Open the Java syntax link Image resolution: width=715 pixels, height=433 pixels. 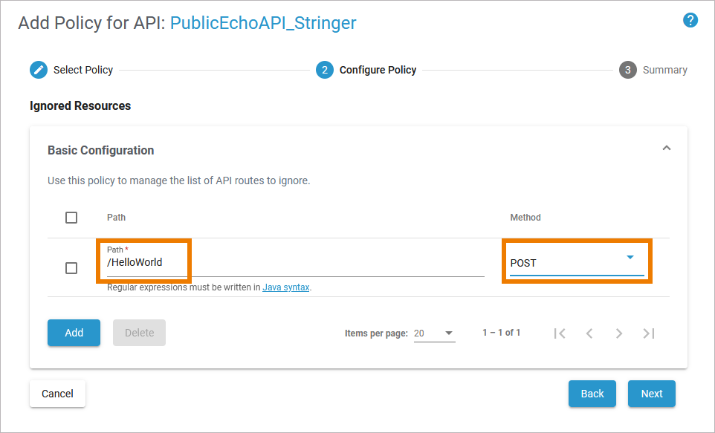[286, 287]
